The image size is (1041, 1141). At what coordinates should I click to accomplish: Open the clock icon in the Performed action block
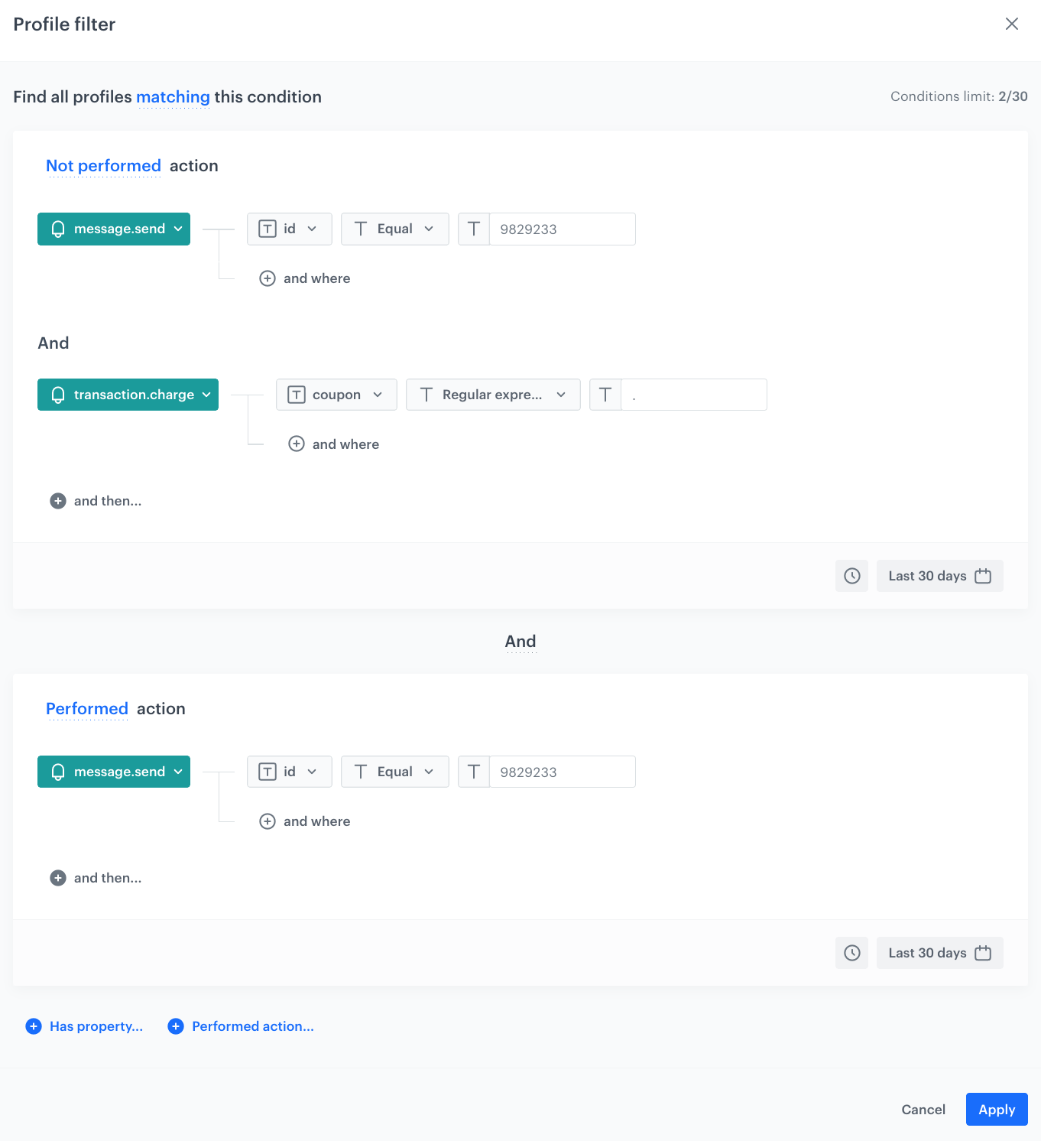(x=851, y=953)
